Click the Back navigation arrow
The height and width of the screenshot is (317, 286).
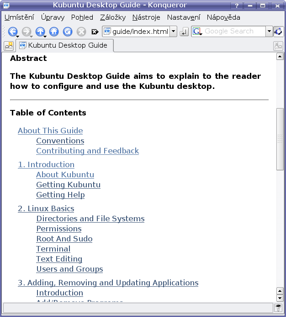(x=12, y=32)
